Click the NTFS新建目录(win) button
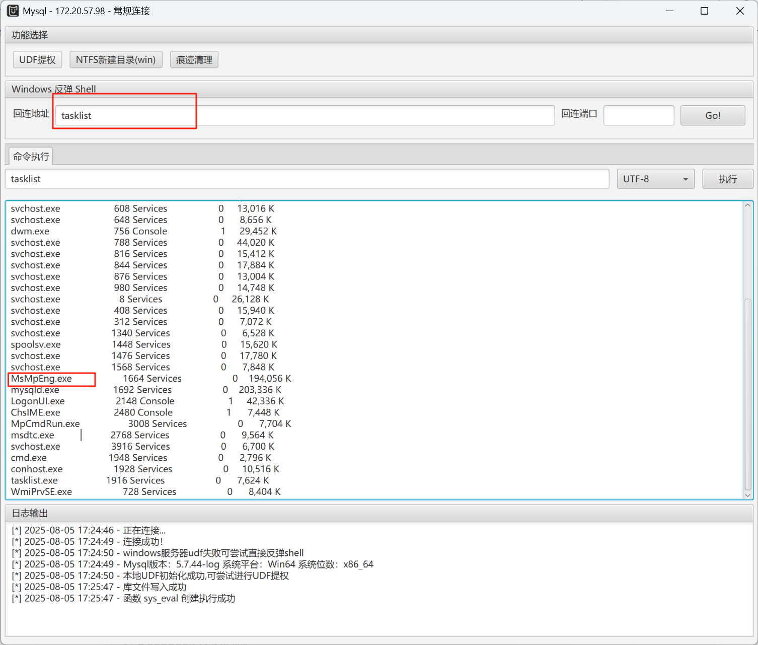The height and width of the screenshot is (645, 758). [x=116, y=59]
